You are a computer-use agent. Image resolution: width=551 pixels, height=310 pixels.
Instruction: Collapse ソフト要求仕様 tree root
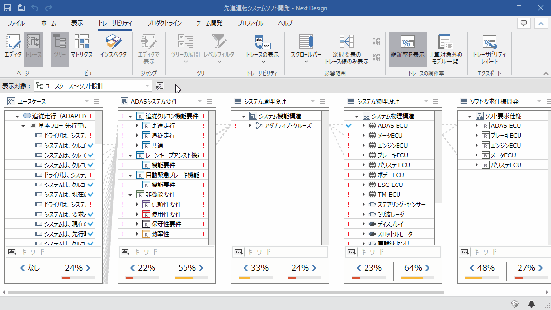tap(470, 116)
